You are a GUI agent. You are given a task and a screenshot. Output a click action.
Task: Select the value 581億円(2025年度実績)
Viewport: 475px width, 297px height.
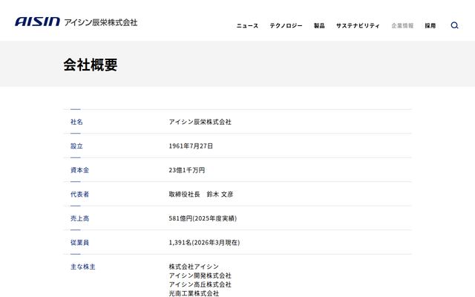[x=203, y=218]
